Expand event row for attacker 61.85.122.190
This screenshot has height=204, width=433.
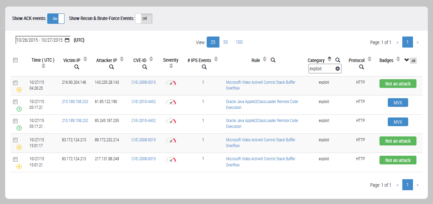[x=19, y=109]
